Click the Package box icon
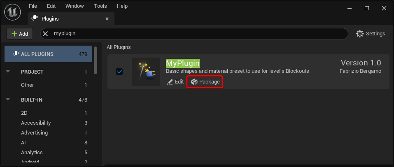This screenshot has height=167, width=394. (x=194, y=82)
